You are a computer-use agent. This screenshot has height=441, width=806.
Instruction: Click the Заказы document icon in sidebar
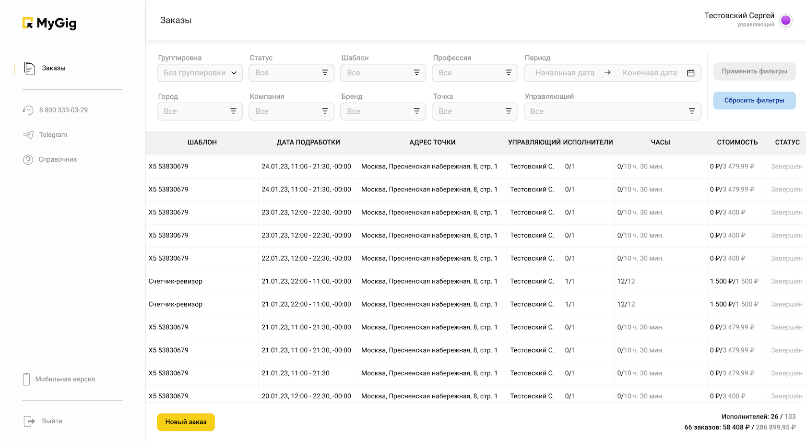[29, 68]
